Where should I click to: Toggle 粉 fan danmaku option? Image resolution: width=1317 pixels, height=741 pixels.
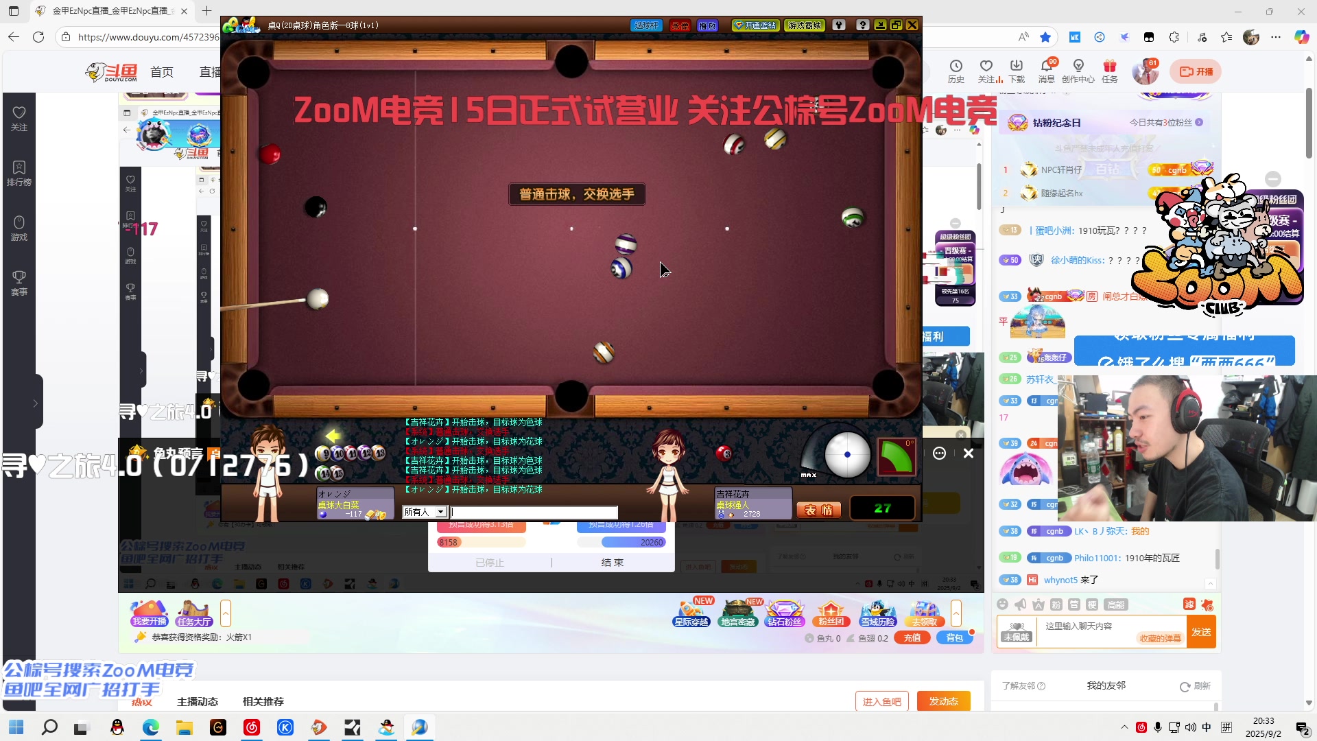1056,604
